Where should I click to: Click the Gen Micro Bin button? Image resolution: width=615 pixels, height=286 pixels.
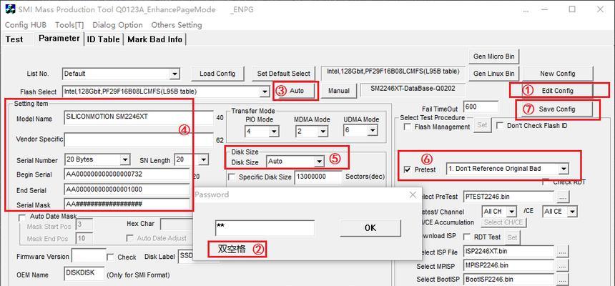493,56
